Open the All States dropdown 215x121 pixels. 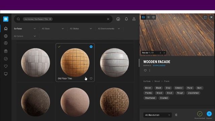click(81, 29)
